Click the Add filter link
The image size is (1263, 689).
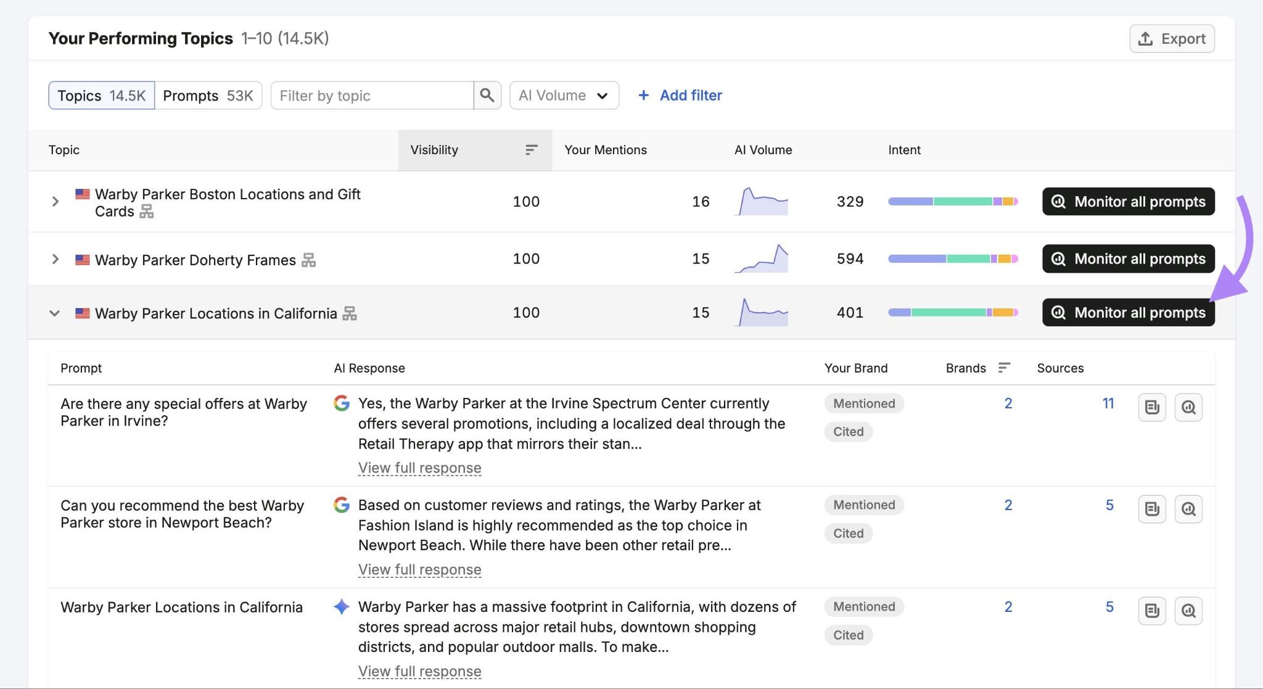pyautogui.click(x=680, y=96)
